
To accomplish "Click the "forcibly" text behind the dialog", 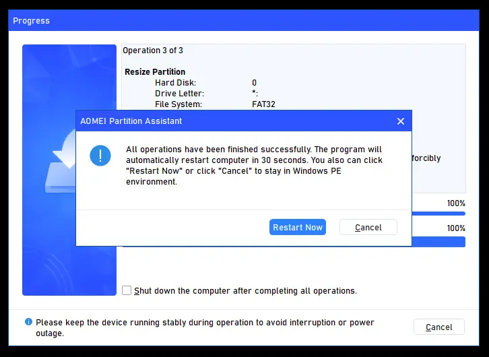I will click(426, 158).
